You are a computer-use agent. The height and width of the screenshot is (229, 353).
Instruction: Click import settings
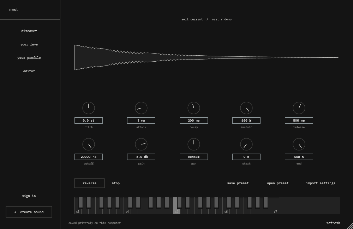coord(321,183)
